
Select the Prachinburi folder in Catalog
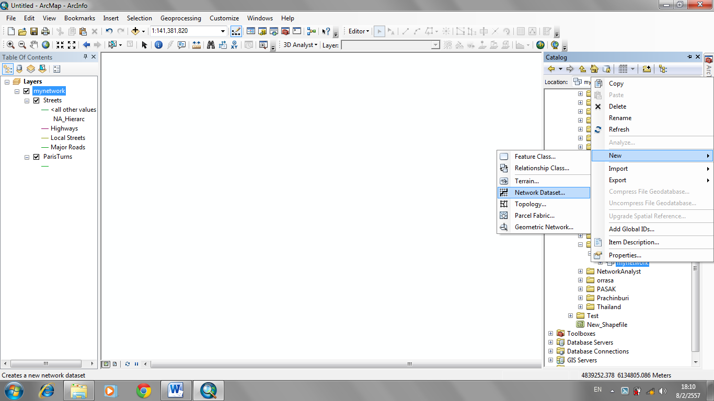(613, 298)
